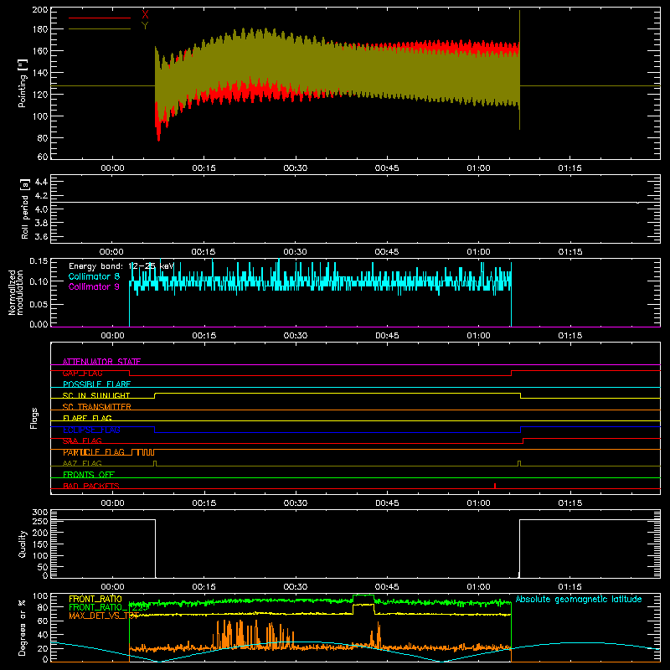Click the BAD_PACKETS flag label
This screenshot has height=670, width=670.
(91, 486)
